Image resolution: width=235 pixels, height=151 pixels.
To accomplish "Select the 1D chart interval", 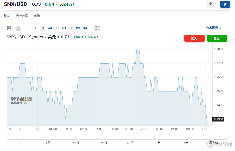I will [71, 28].
